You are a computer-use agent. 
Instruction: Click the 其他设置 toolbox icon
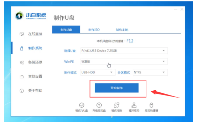point(22,77)
